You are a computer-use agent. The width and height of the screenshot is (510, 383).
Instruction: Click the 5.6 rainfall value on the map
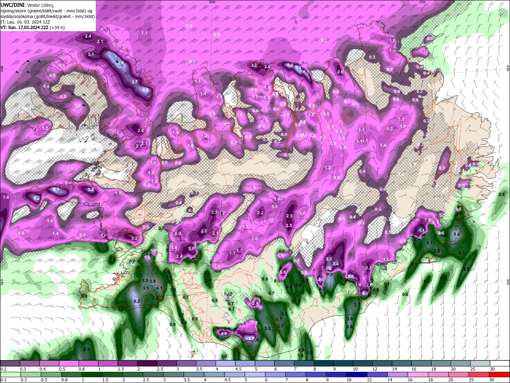point(457,234)
